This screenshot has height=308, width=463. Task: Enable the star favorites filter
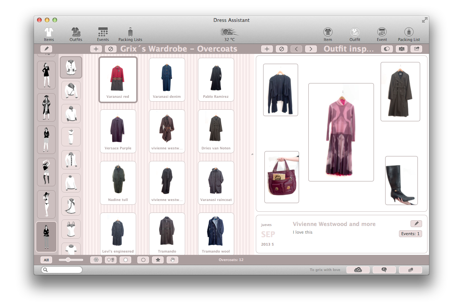point(158,260)
